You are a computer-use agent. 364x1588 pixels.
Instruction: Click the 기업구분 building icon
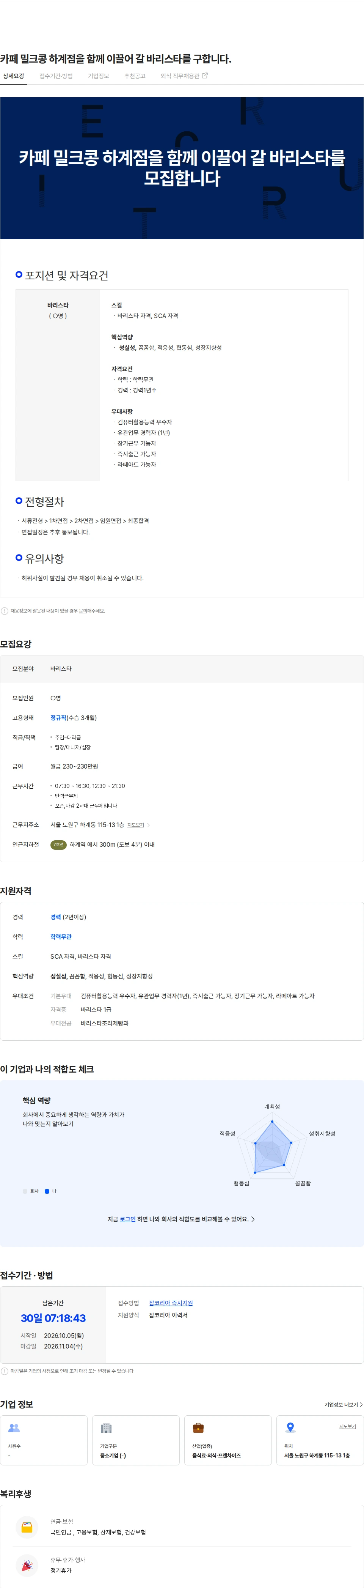coord(106,1428)
